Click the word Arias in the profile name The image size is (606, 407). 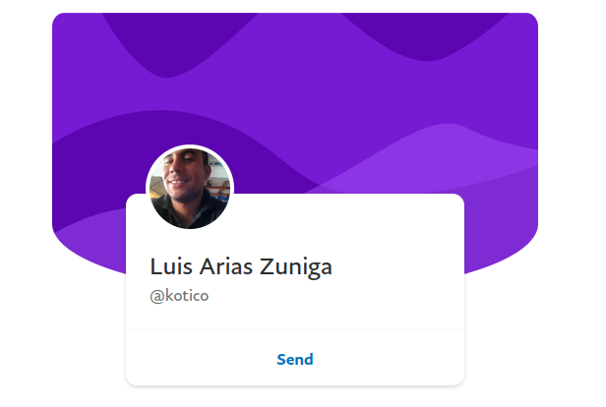tap(226, 266)
